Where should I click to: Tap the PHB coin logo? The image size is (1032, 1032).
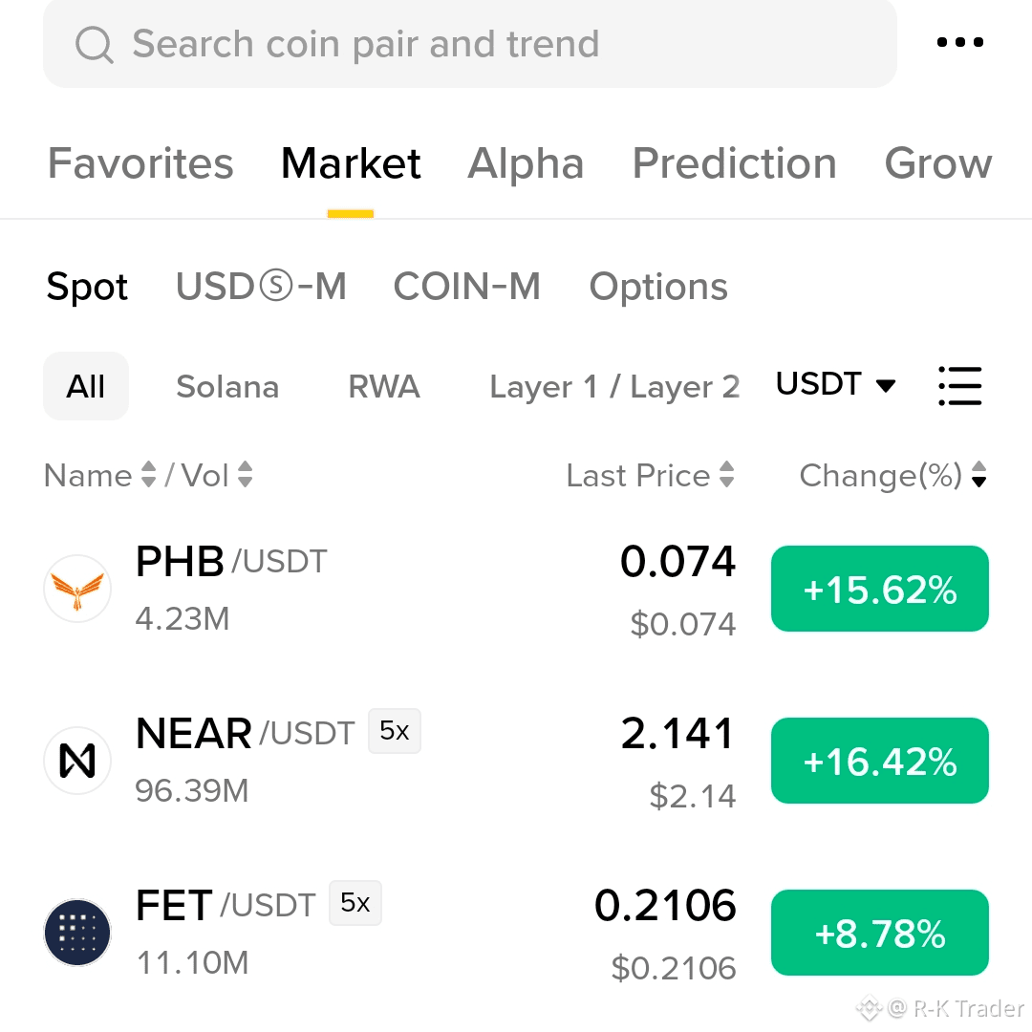pos(77,589)
